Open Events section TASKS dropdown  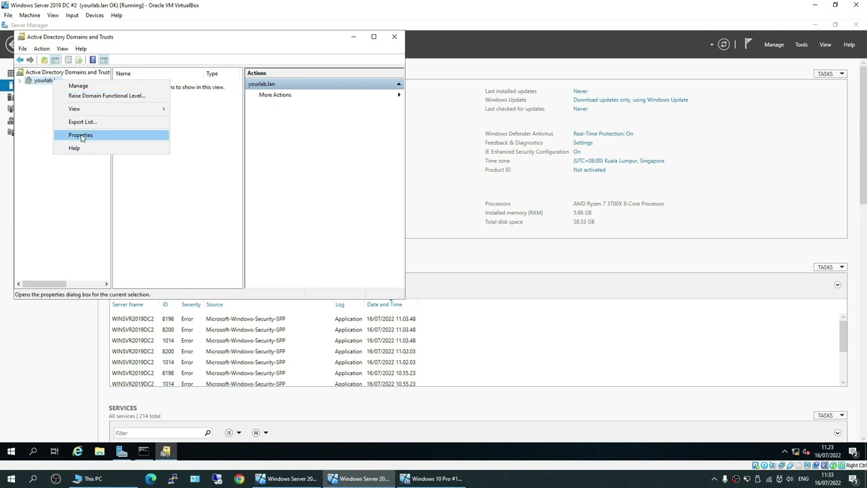pos(830,267)
